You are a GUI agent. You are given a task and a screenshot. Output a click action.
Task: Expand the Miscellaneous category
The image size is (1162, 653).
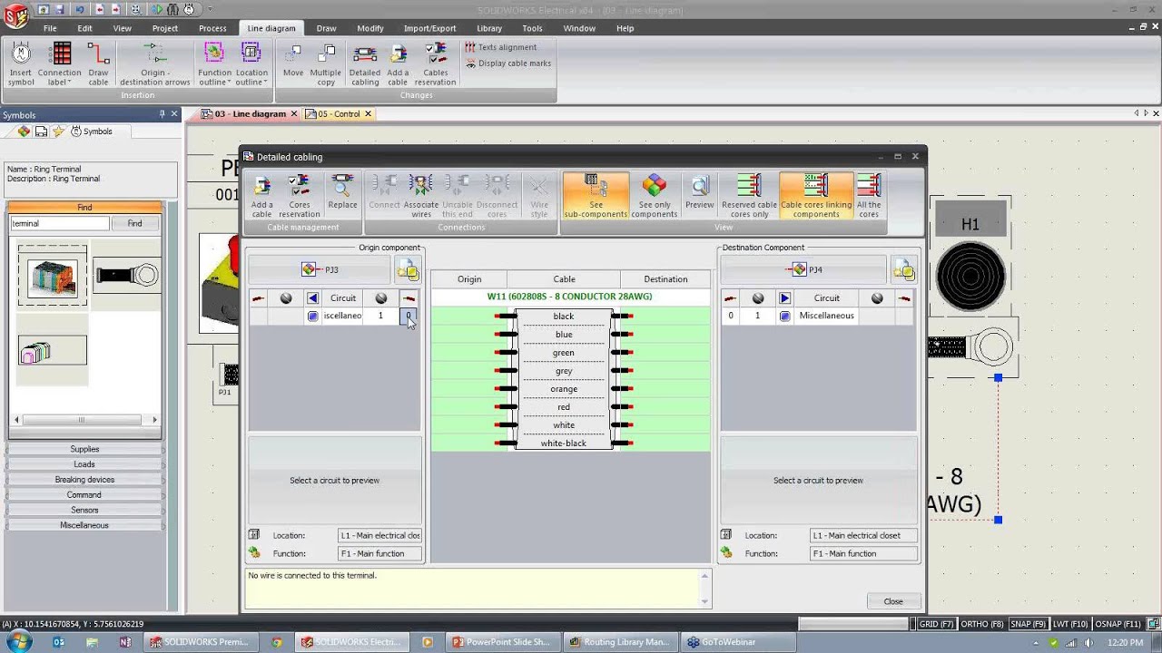tap(84, 525)
